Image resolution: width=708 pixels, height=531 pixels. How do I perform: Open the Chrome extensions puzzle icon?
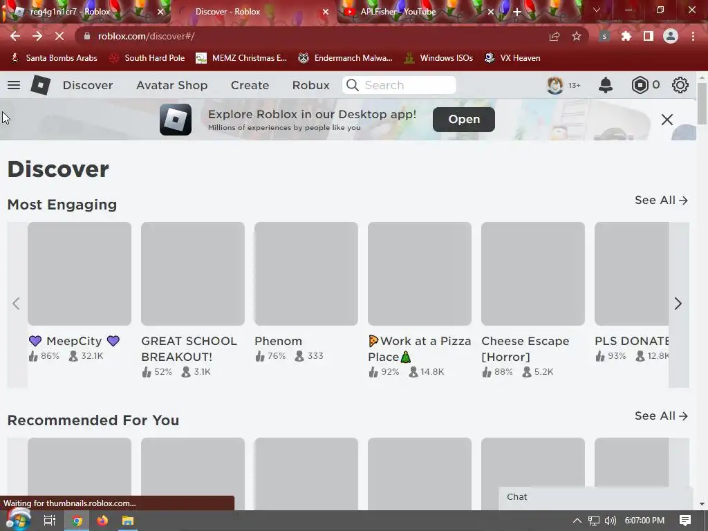click(626, 36)
